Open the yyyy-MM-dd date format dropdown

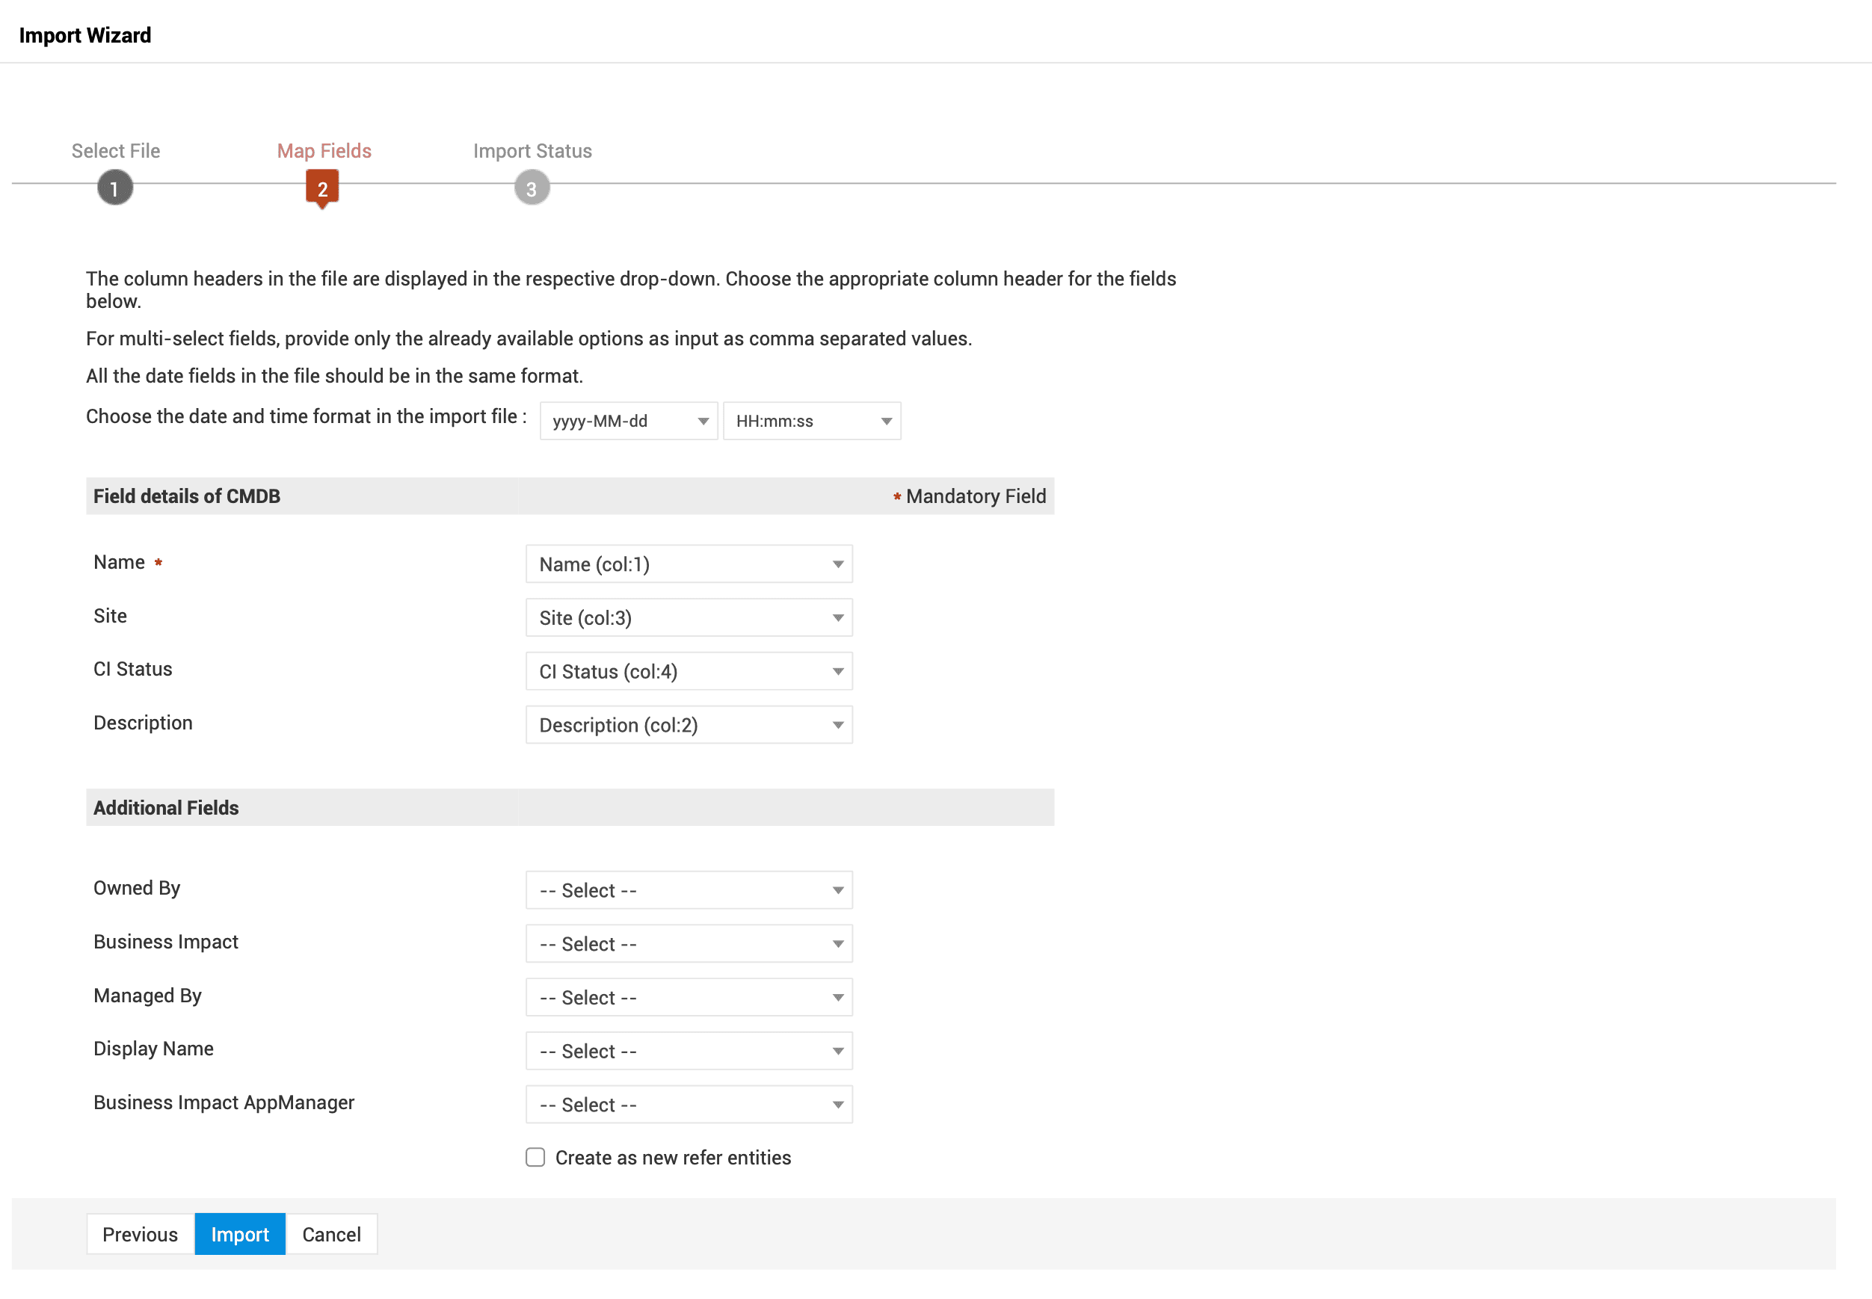pos(628,421)
